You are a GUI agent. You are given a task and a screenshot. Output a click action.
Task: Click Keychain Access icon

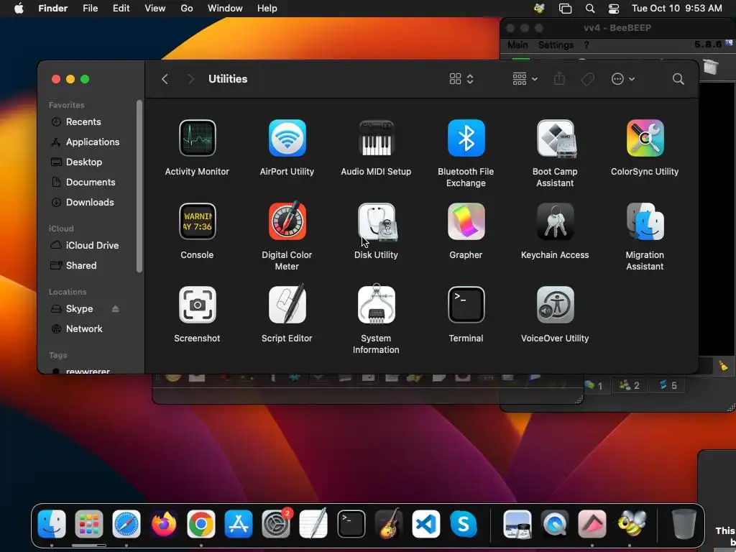point(556,221)
